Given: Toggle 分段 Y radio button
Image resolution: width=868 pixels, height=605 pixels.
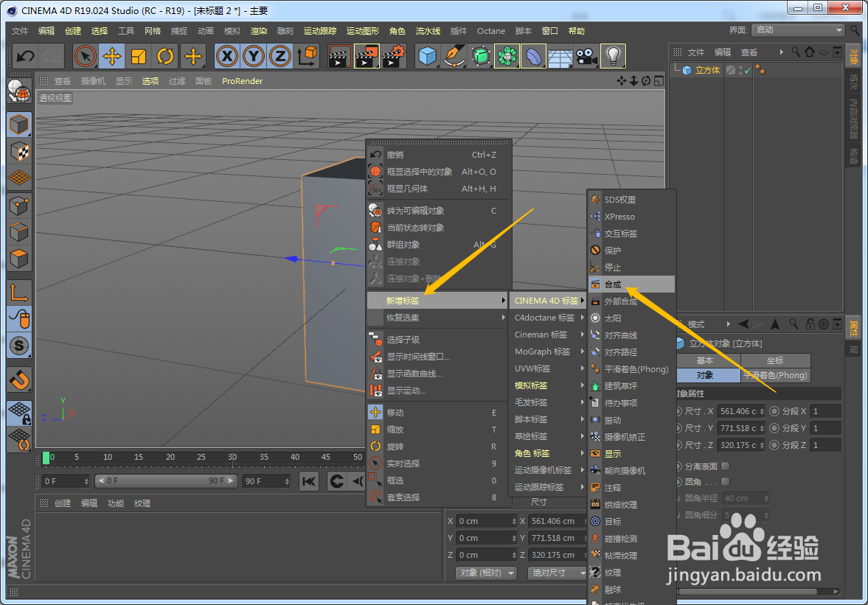Looking at the screenshot, I should pyautogui.click(x=774, y=428).
